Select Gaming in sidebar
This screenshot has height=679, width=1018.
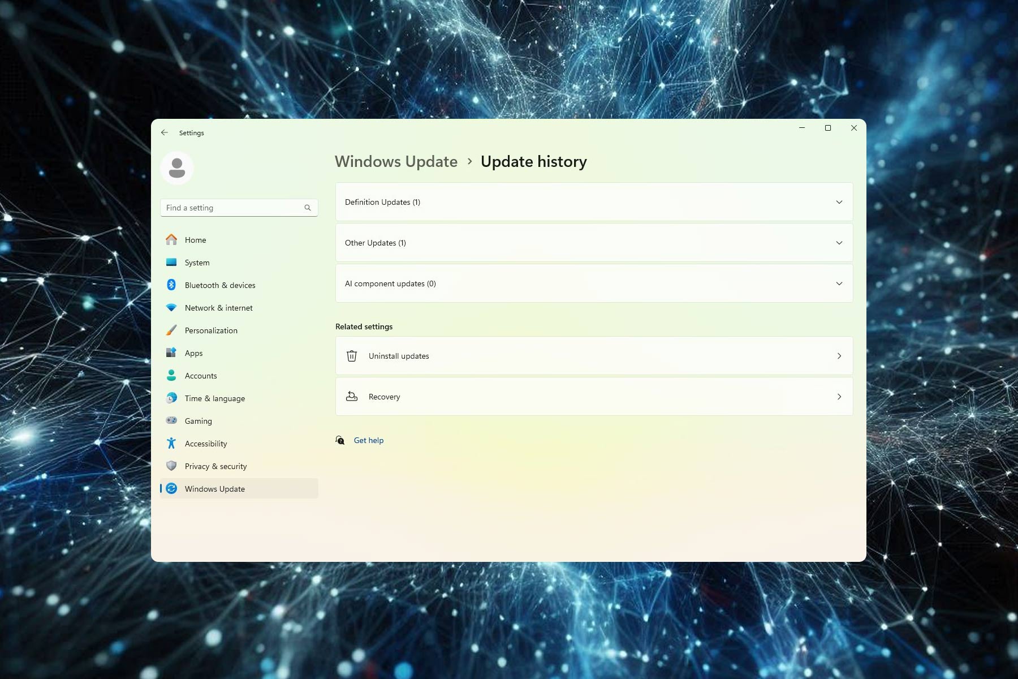click(239, 421)
